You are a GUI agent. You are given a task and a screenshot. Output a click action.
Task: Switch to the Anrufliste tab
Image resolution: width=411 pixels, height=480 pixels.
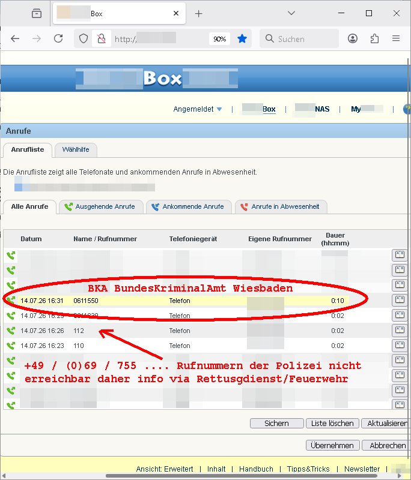coord(28,149)
